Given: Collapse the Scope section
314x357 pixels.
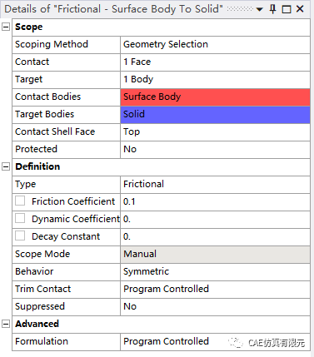Looking at the screenshot, I should coord(6,27).
